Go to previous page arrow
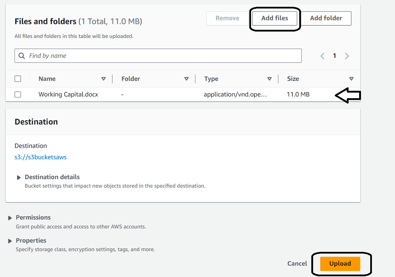The image size is (395, 277). pyautogui.click(x=322, y=56)
